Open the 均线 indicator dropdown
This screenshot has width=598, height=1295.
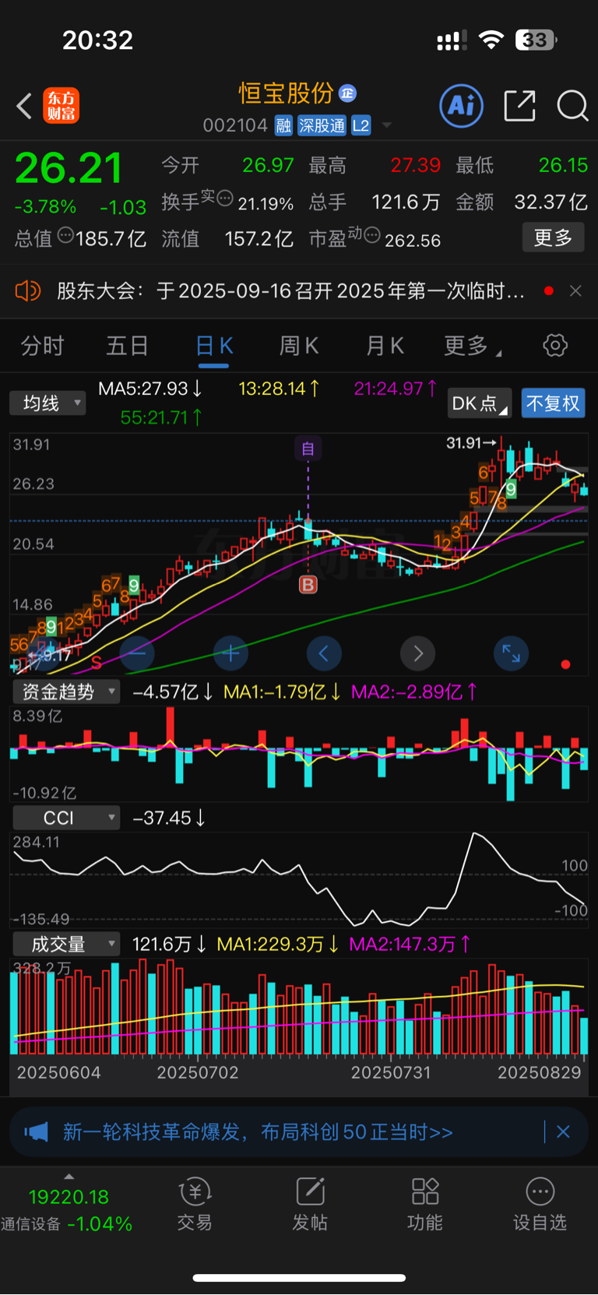click(x=47, y=403)
